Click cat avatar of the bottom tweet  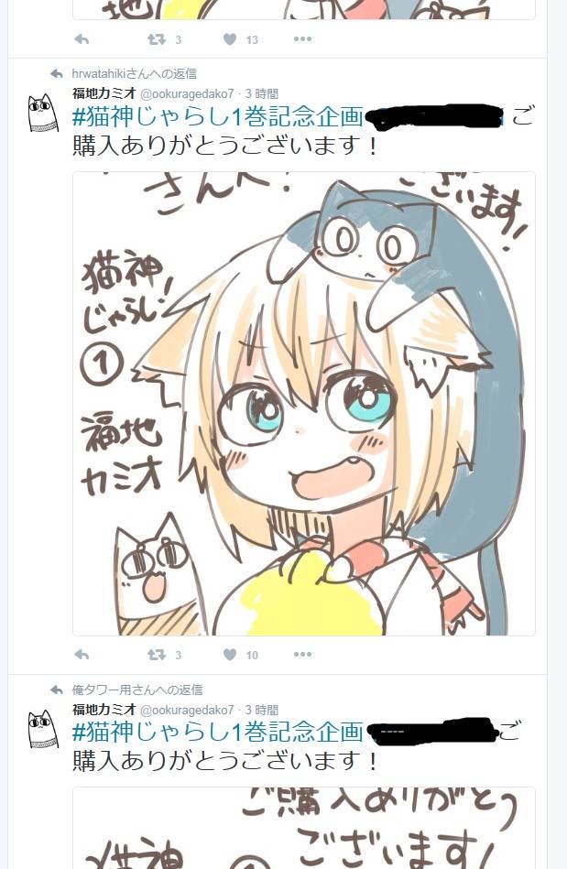tap(43, 729)
